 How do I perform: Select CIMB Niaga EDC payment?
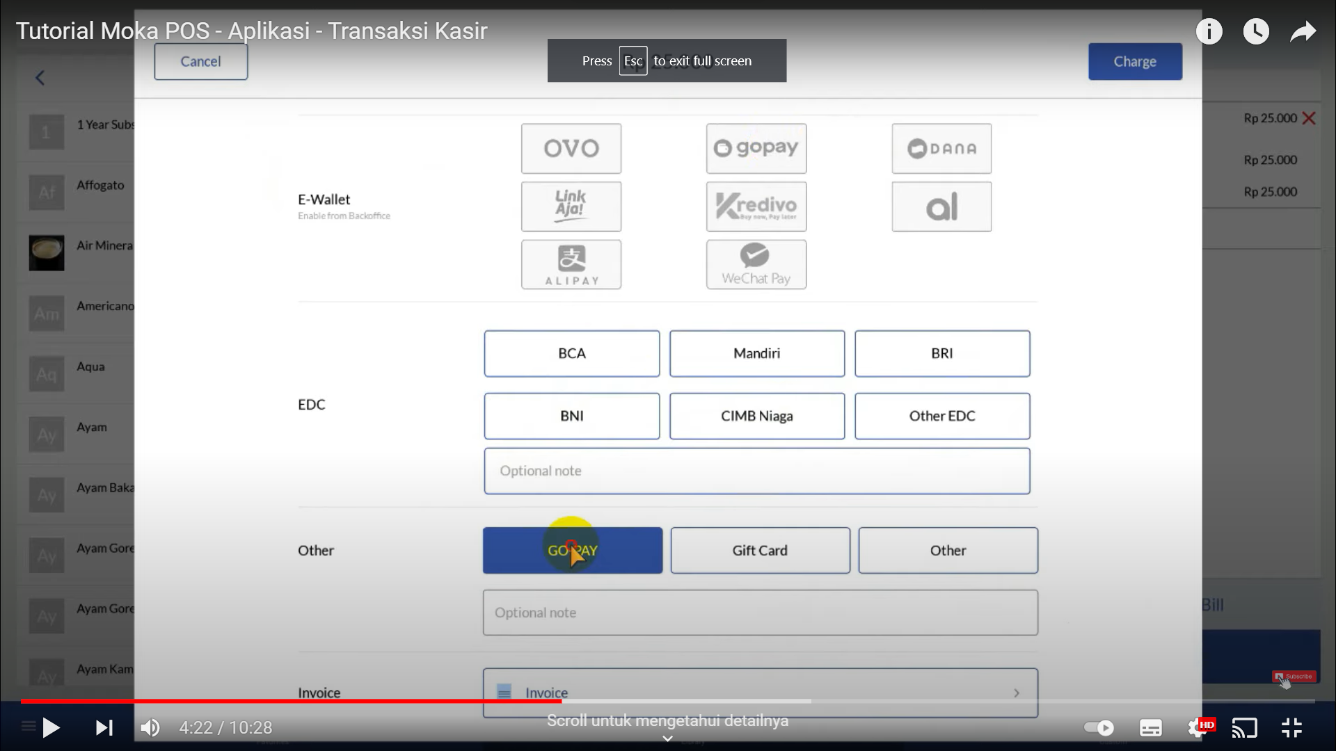point(757,416)
